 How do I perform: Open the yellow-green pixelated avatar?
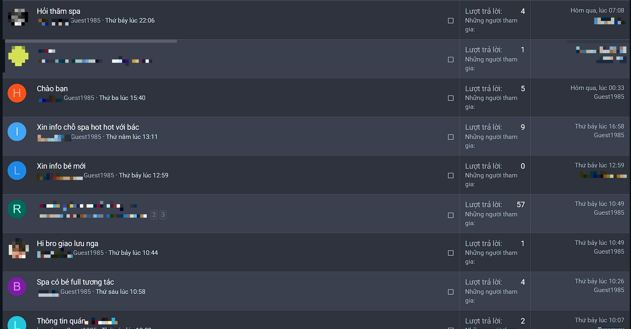[x=18, y=56]
